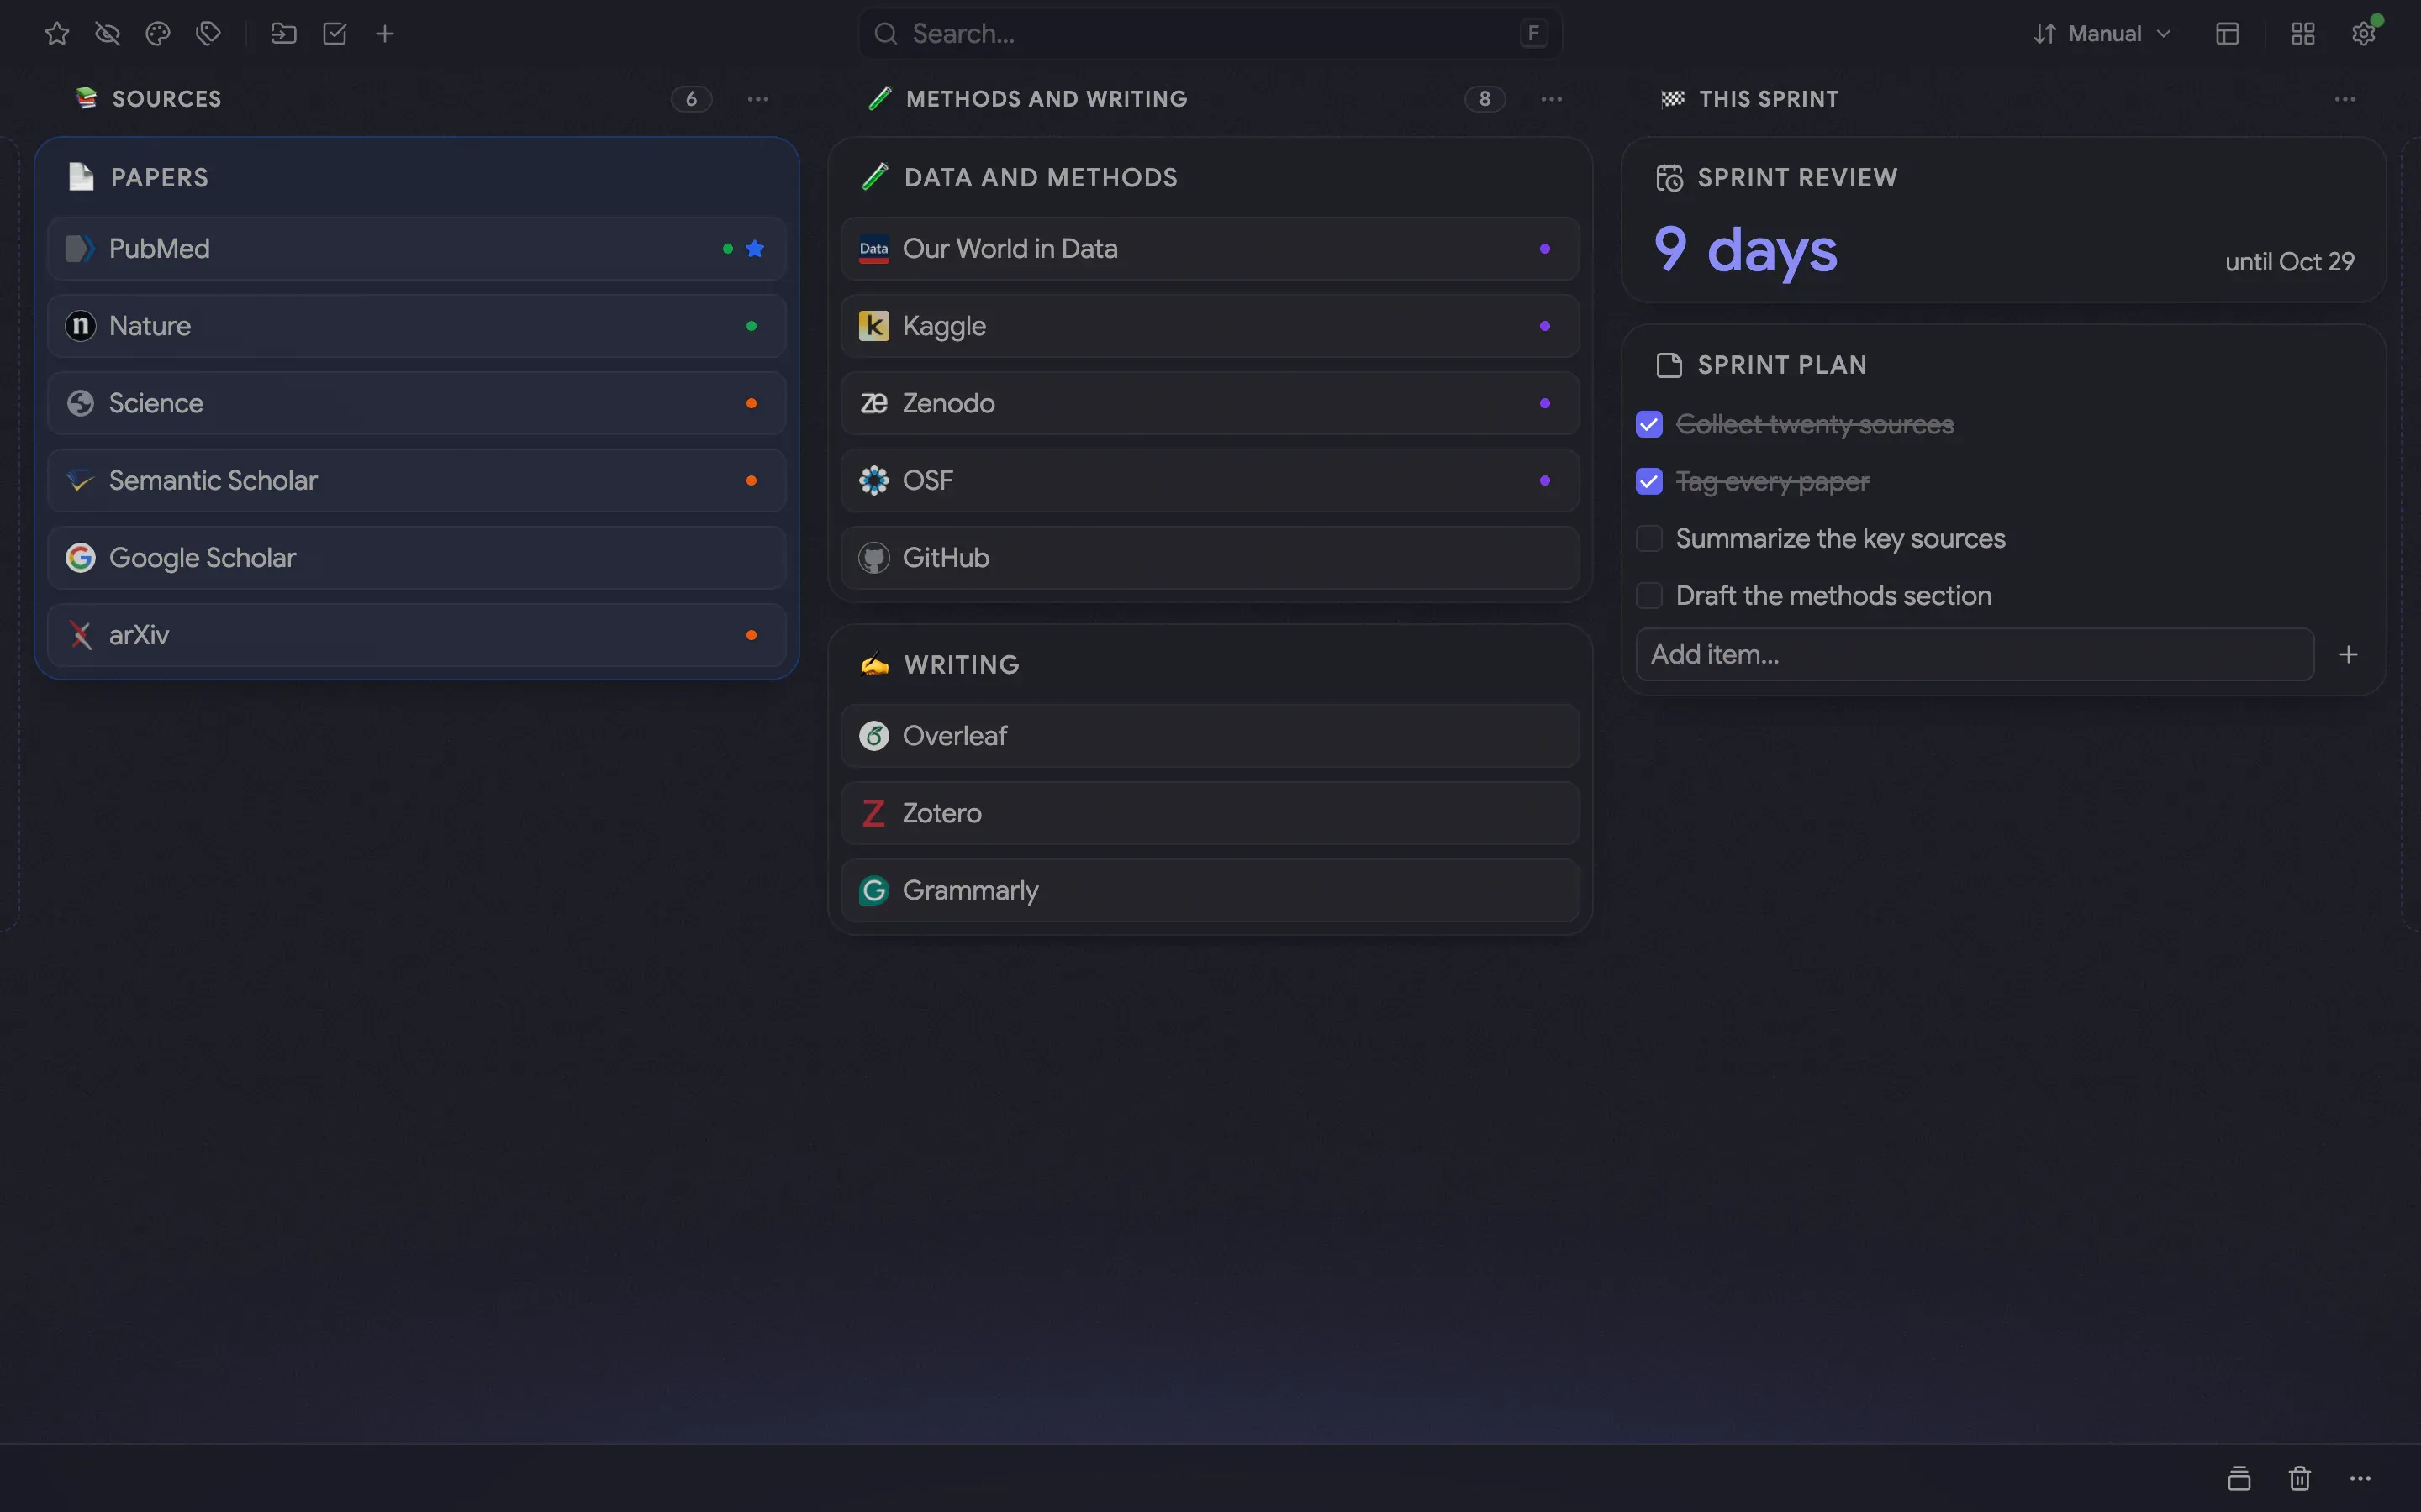
Task: Click the Zotero entry
Action: [x=1210, y=813]
